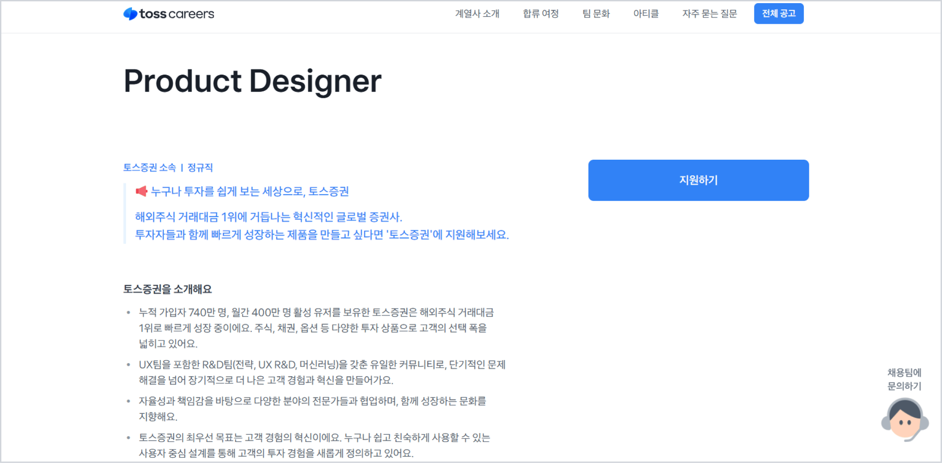This screenshot has height=463, width=942.
Task: Open the 아티클 navigation item
Action: pos(645,13)
